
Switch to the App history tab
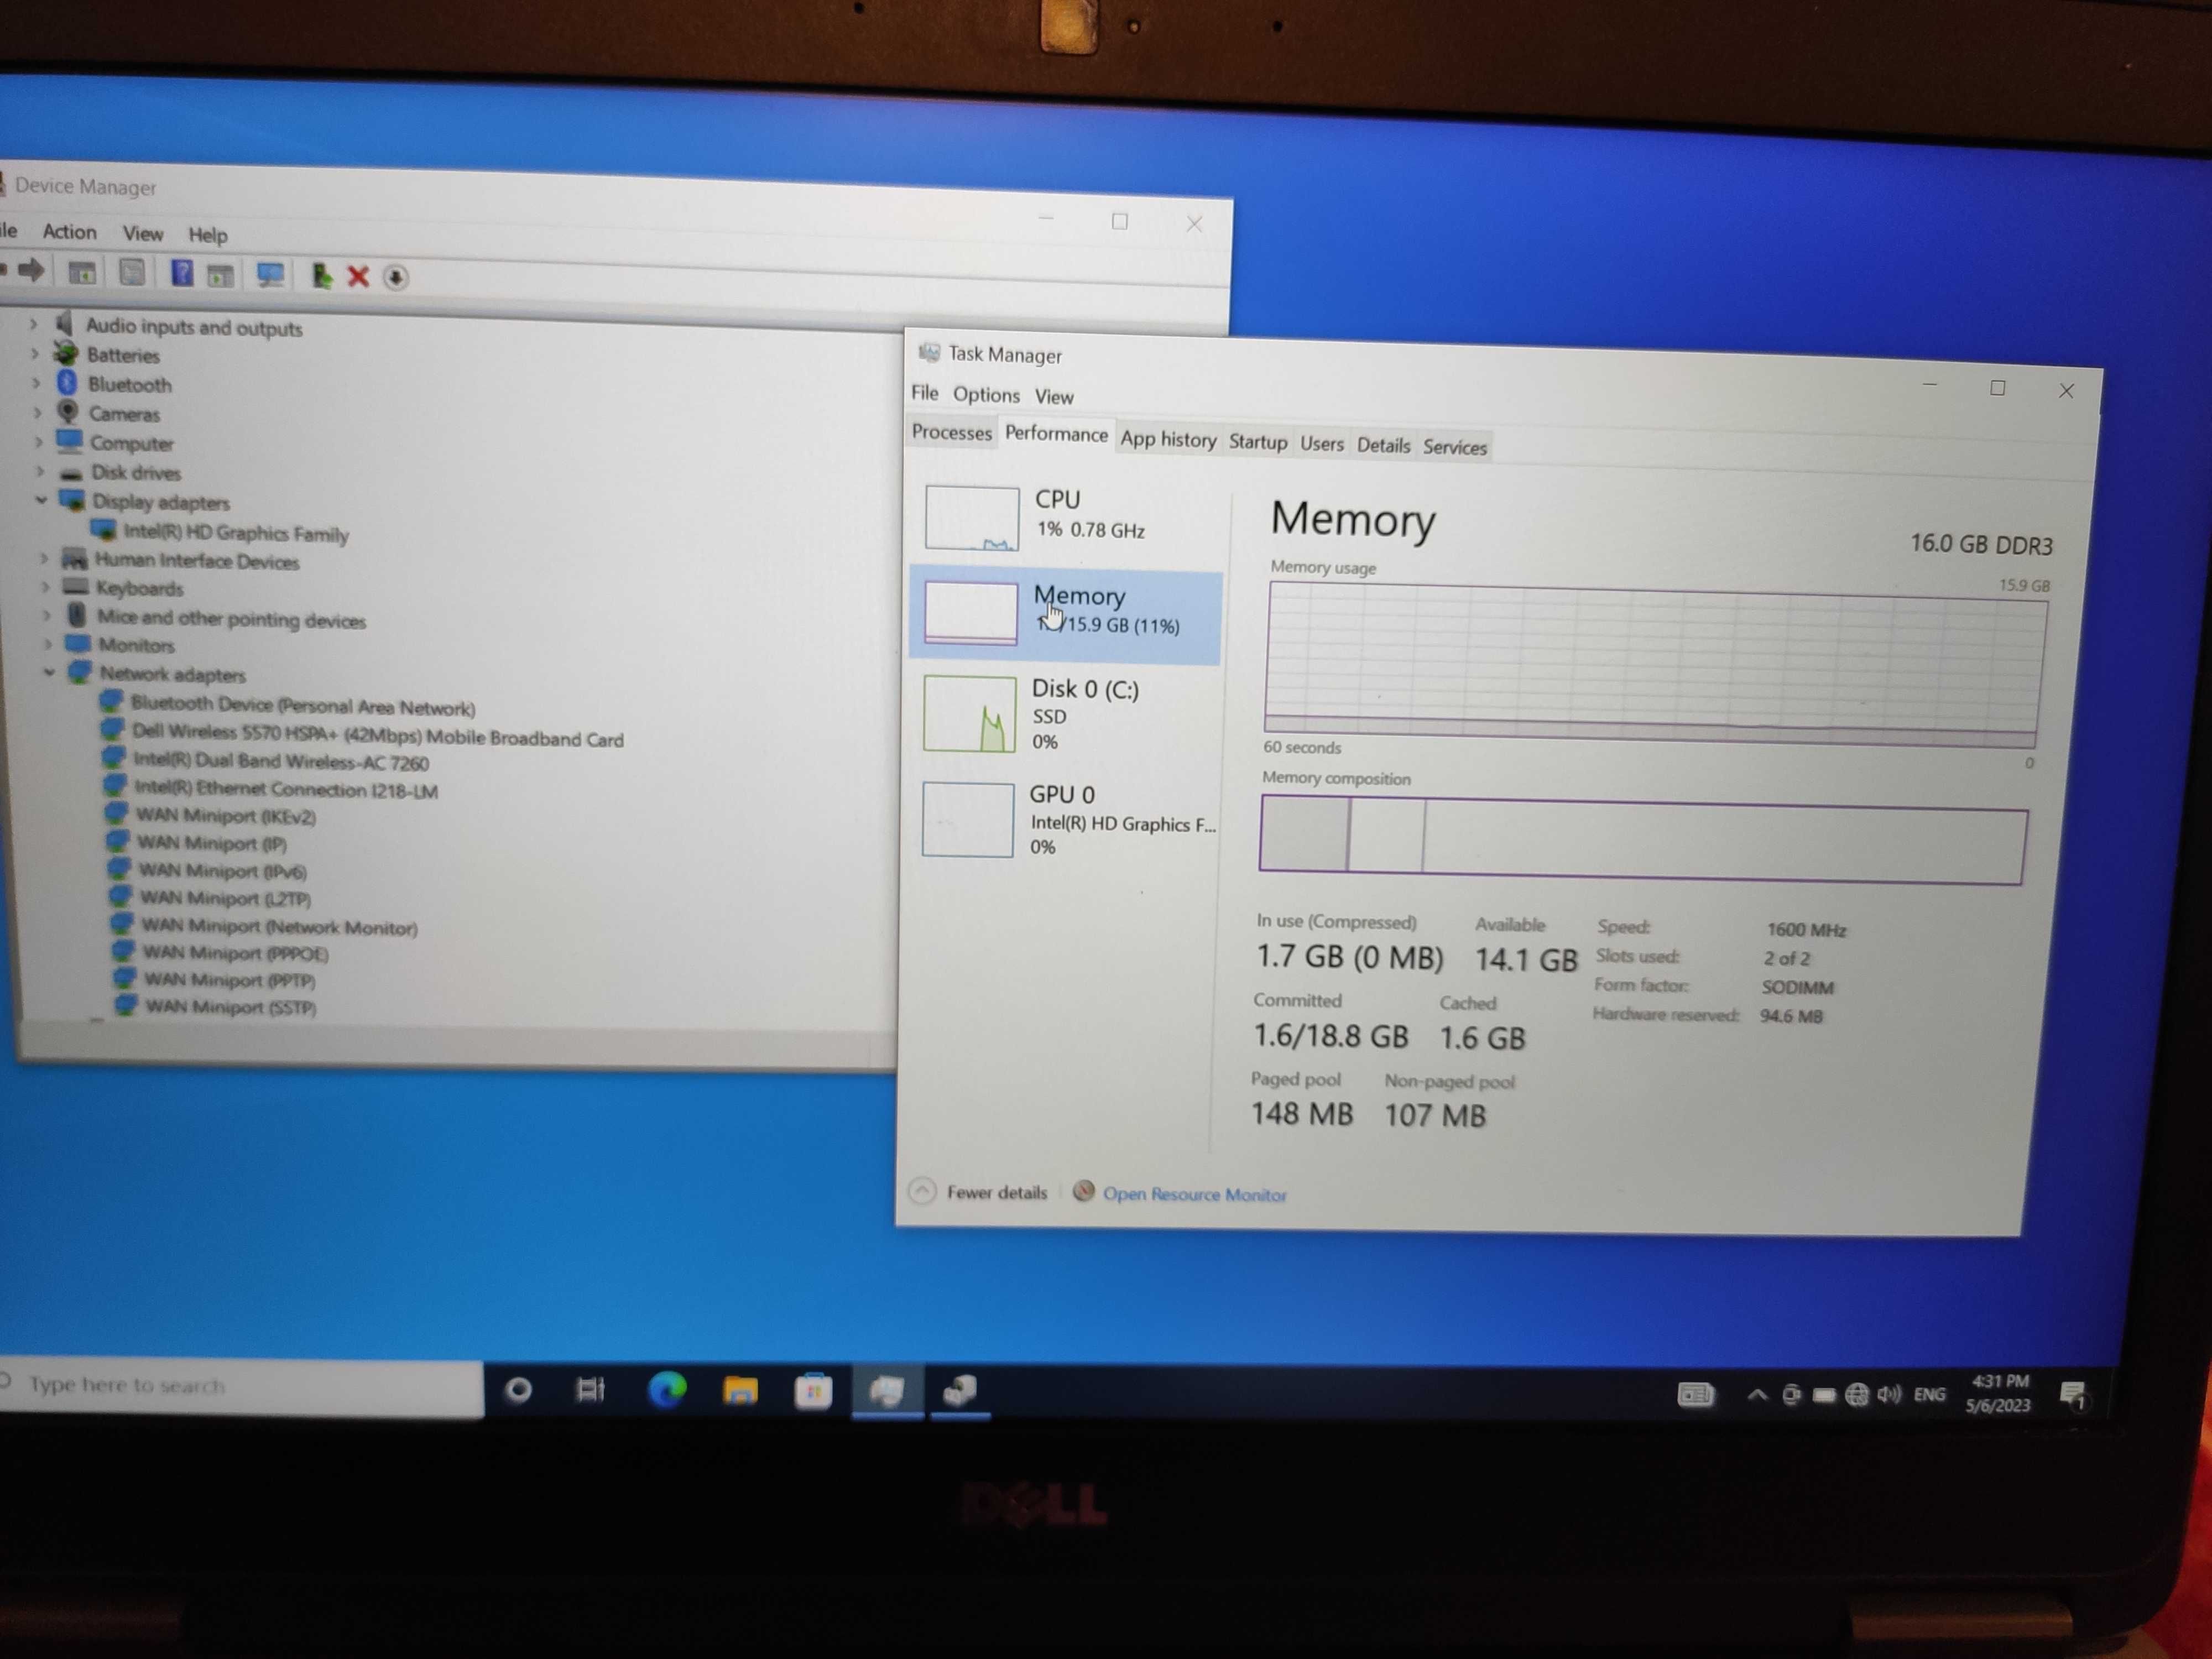tap(1168, 439)
